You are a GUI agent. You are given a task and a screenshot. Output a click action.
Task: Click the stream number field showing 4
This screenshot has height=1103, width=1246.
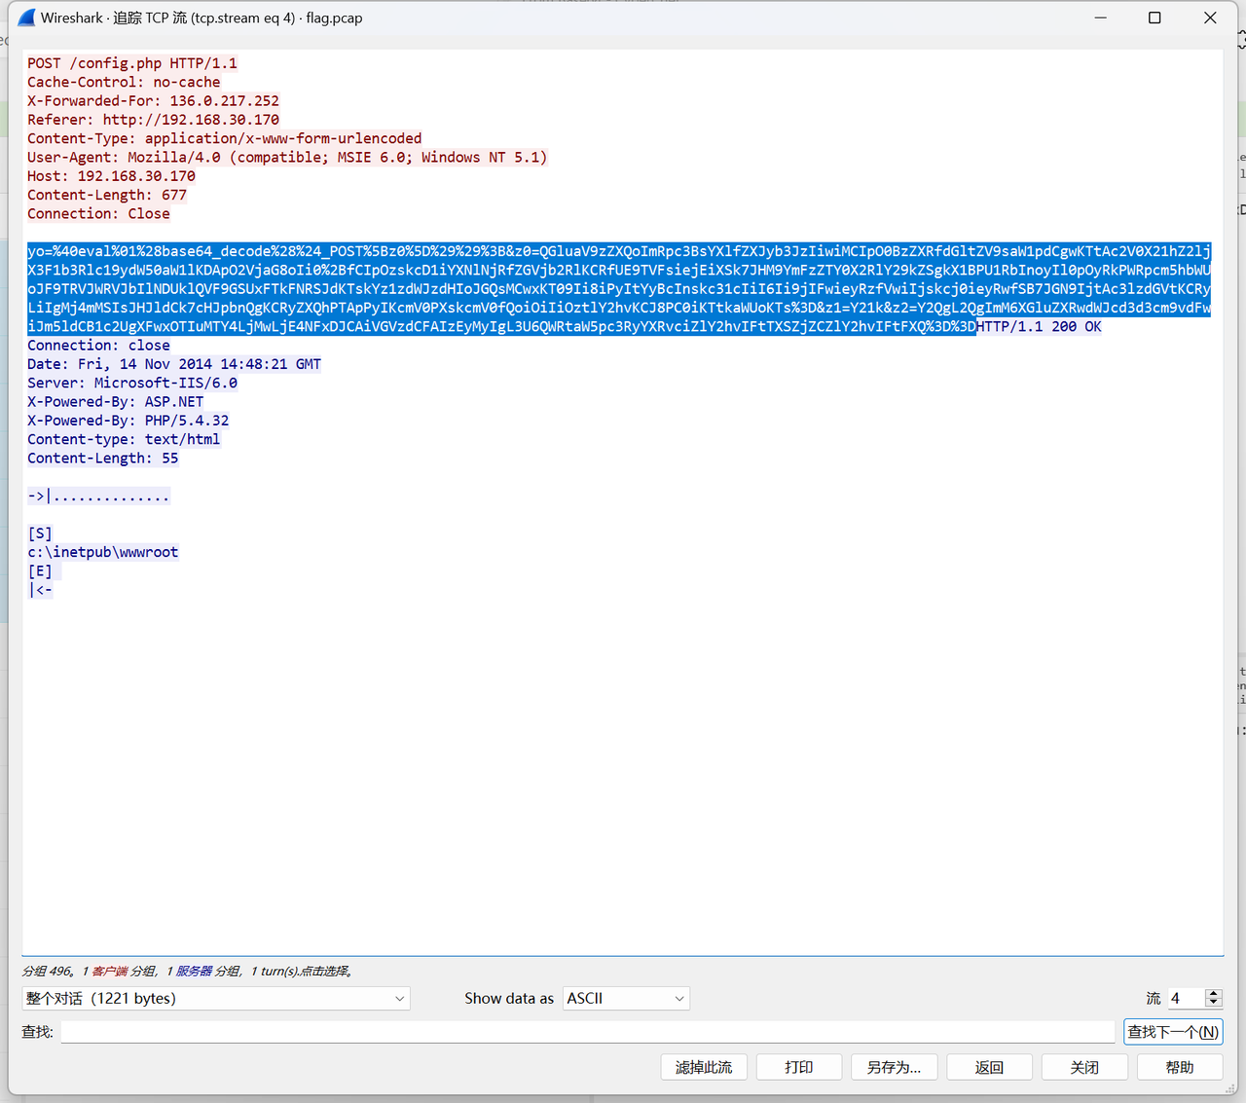coord(1184,998)
